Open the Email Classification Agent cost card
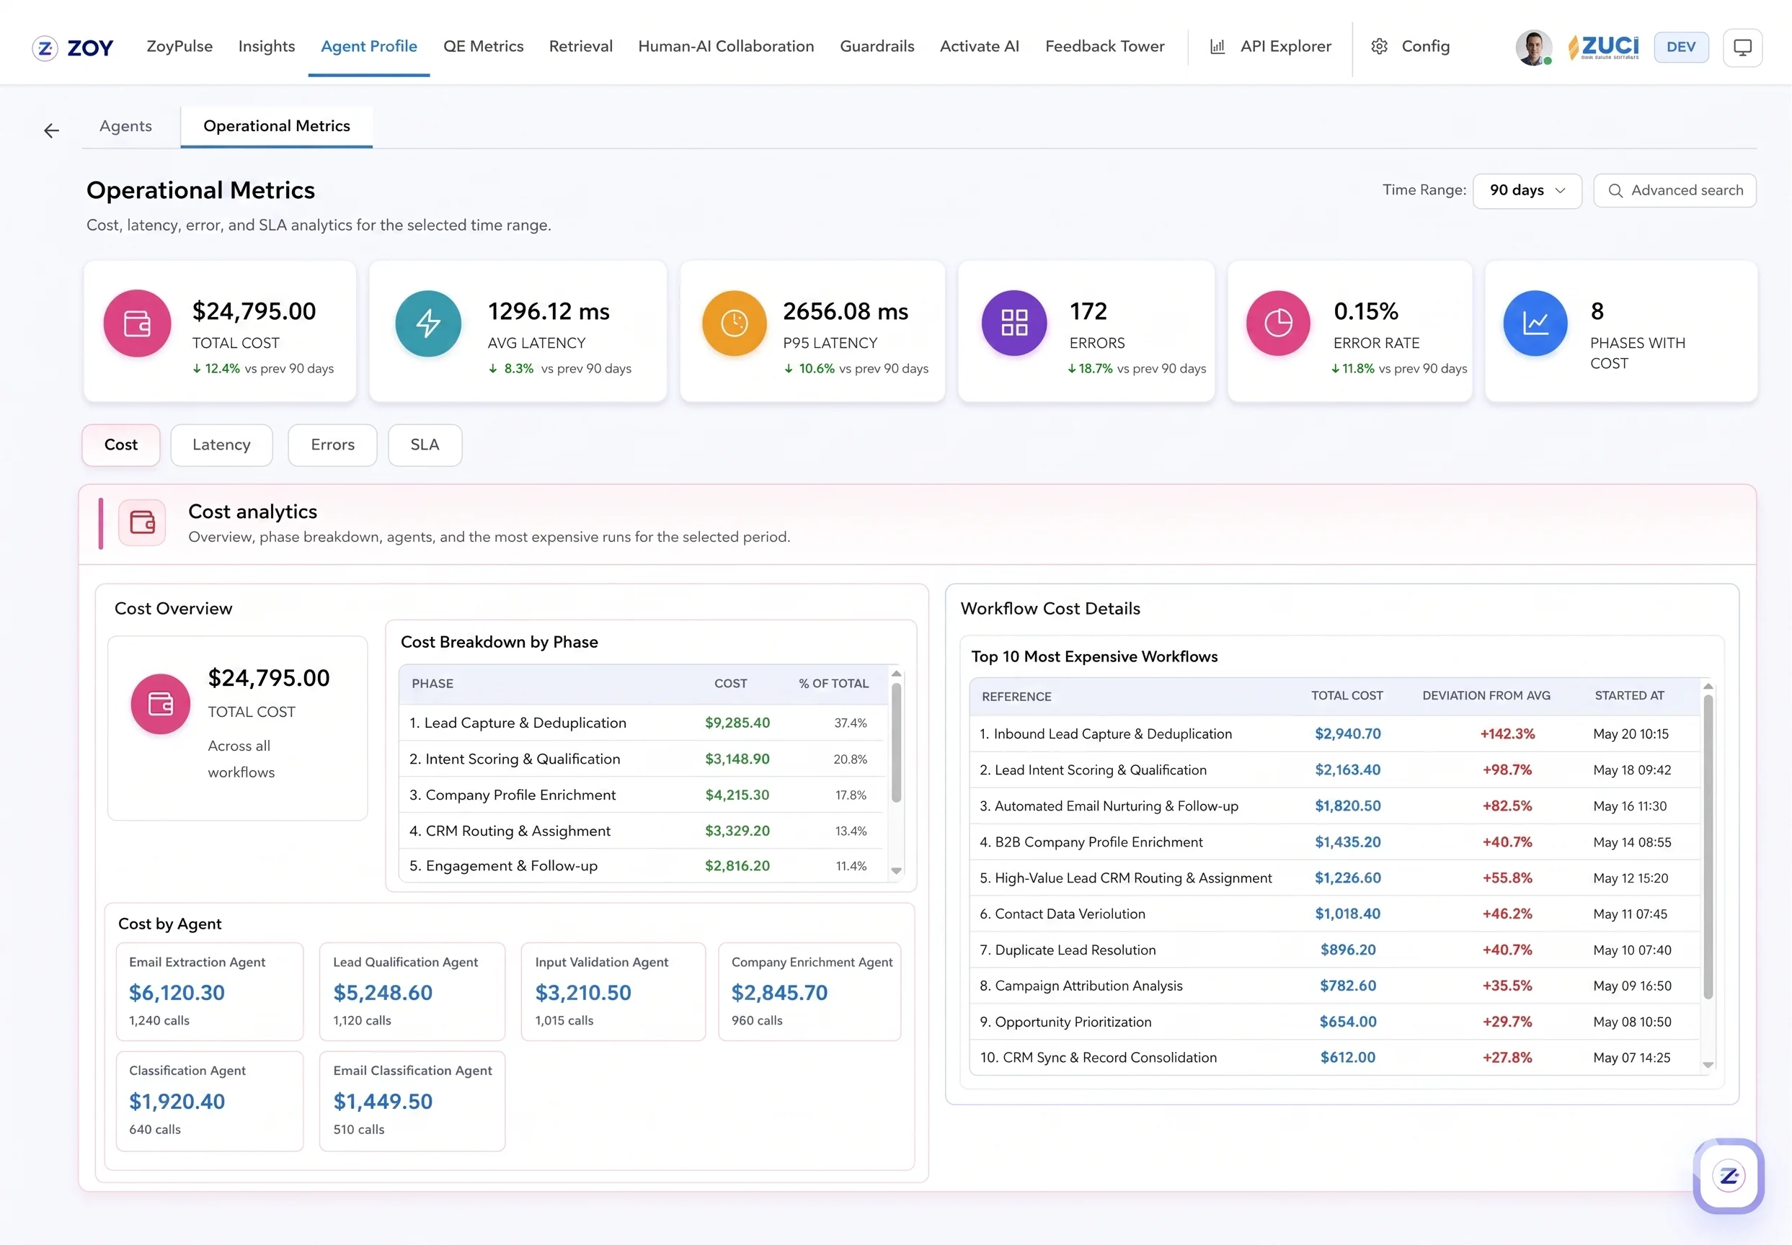Viewport: 1792px width, 1245px height. point(412,1101)
